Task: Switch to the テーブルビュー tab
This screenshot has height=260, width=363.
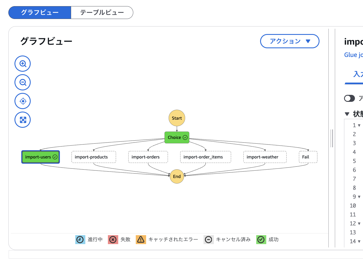Action: click(102, 13)
